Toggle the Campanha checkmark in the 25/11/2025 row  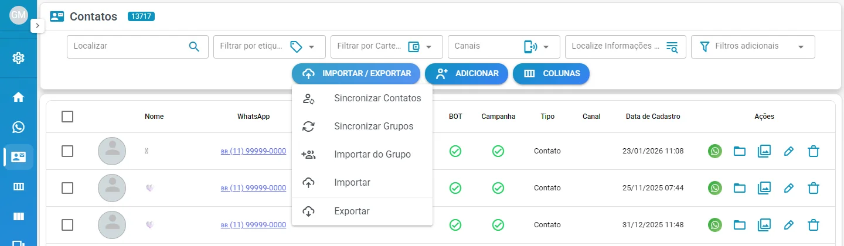coord(498,188)
